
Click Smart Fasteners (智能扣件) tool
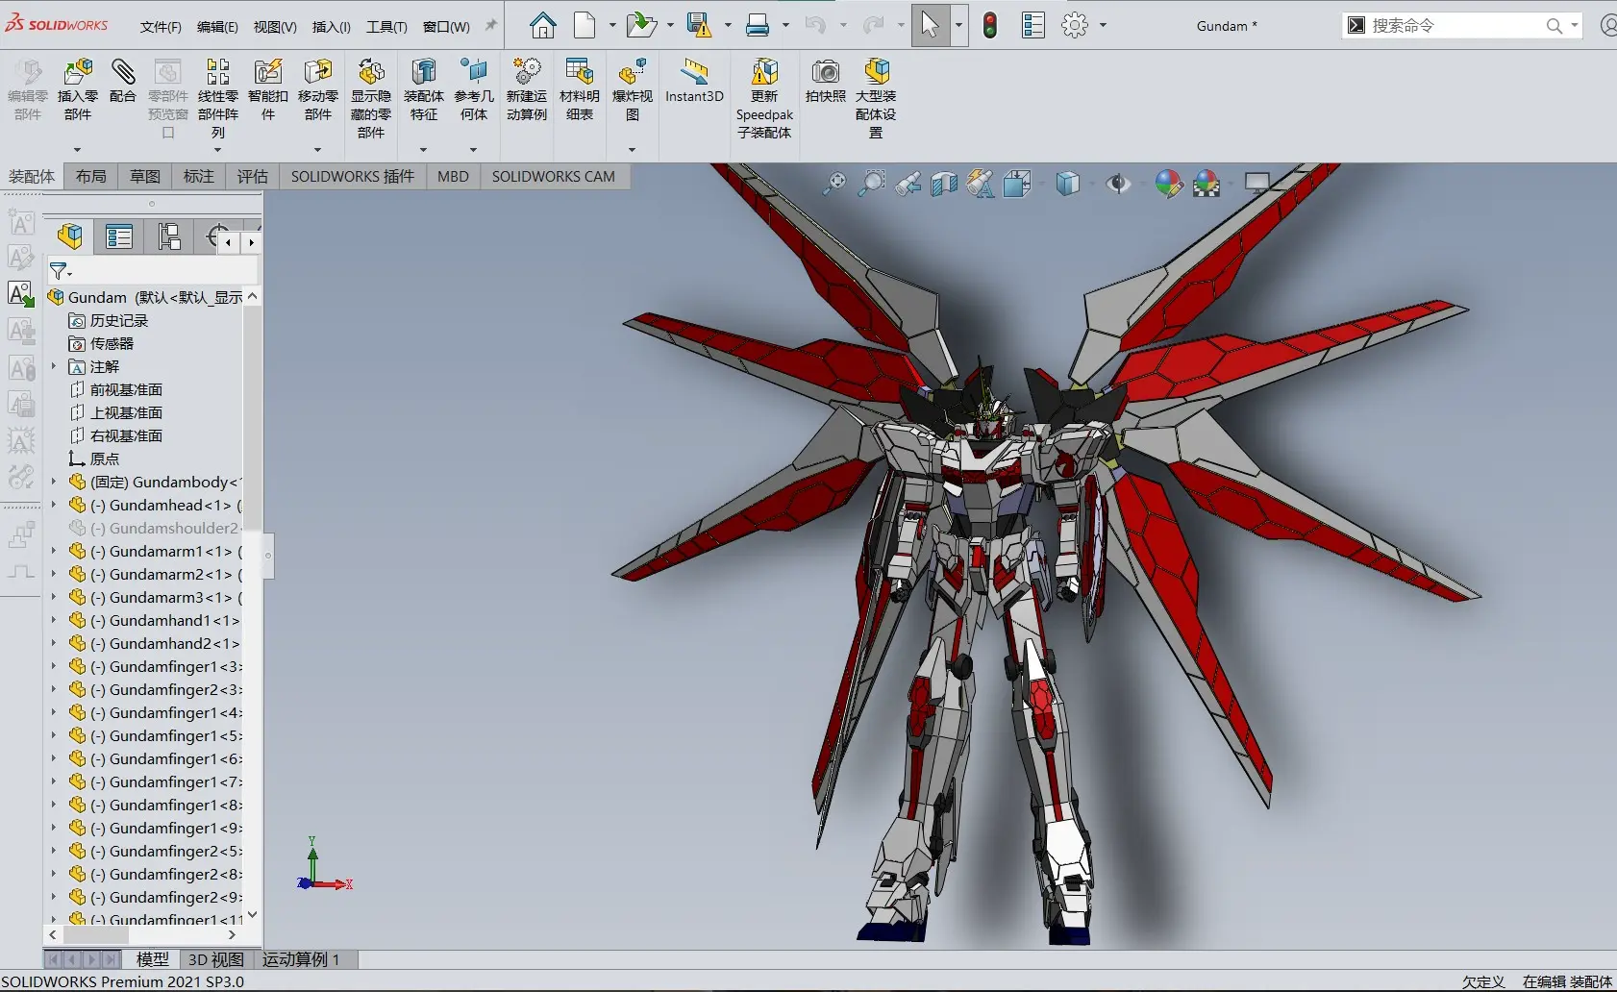(x=268, y=89)
